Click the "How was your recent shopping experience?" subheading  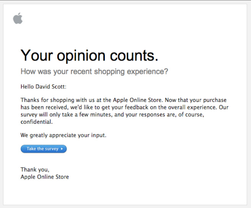point(94,72)
